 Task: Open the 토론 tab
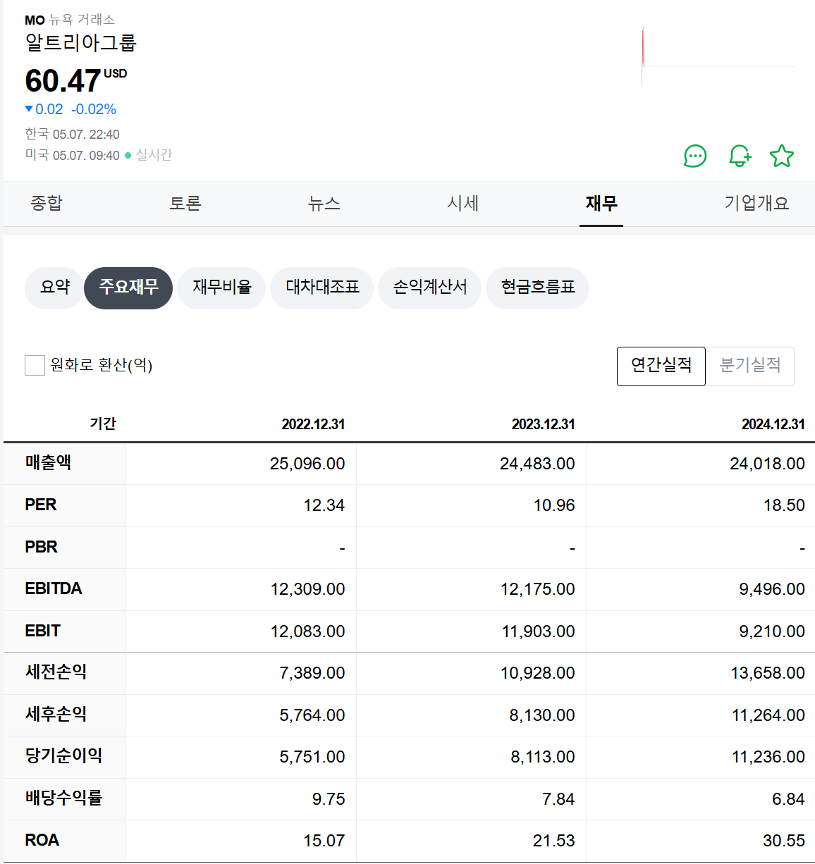click(x=185, y=204)
